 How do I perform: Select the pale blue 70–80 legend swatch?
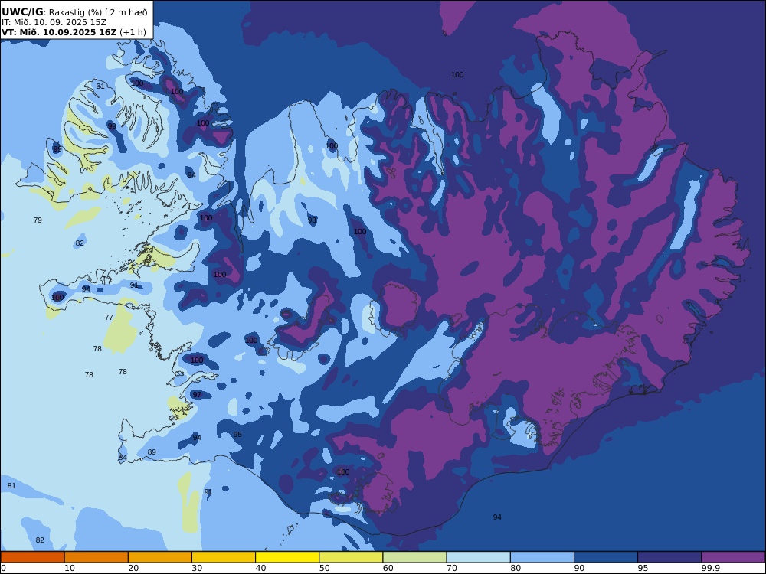478,557
